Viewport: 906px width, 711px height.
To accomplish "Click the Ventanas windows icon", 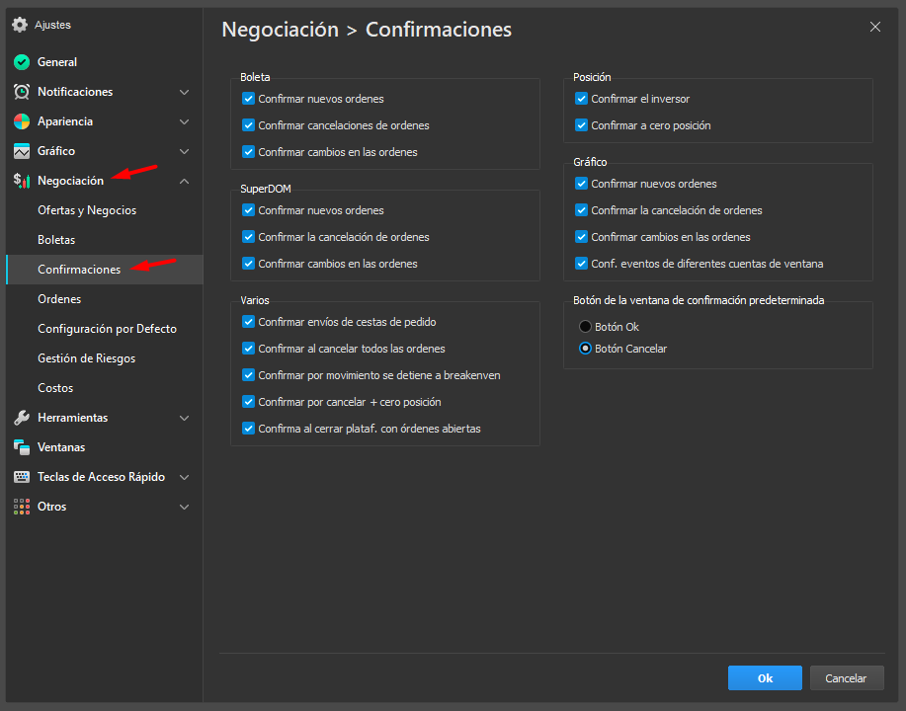I will [22, 447].
